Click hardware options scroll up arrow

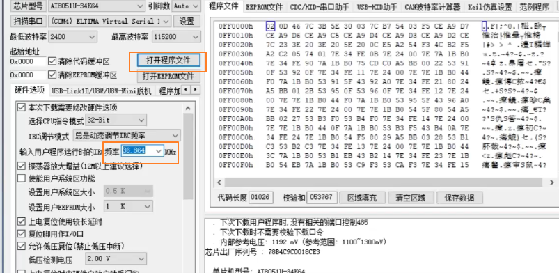click(x=188, y=108)
